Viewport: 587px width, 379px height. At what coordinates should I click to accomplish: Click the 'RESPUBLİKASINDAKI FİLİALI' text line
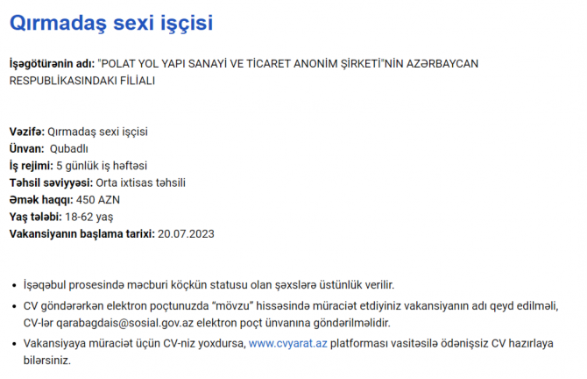[x=83, y=80]
